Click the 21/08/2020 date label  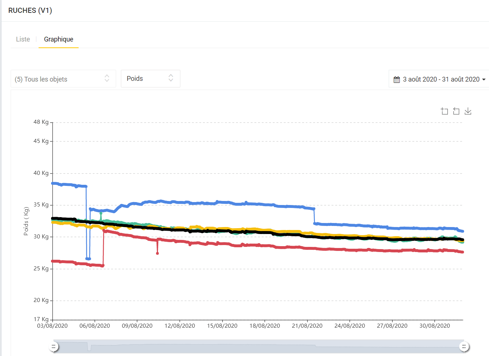point(307,326)
